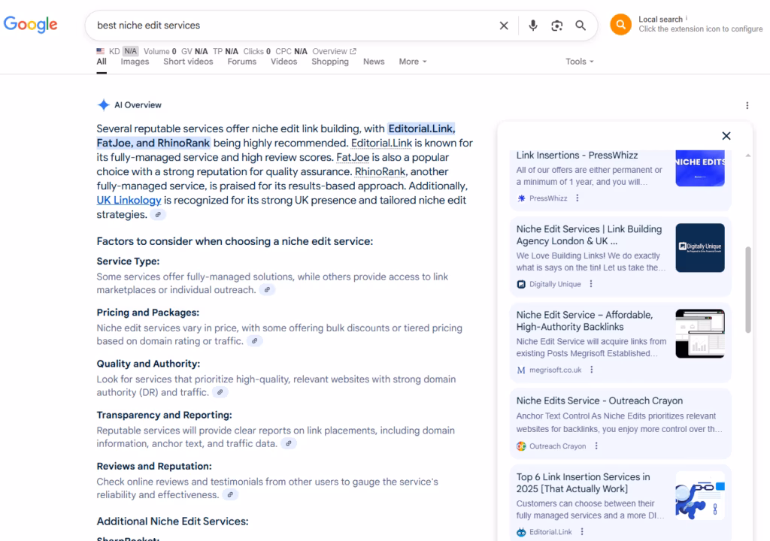Select the All results tab
Viewport: 770px width, 541px height.
pyautogui.click(x=102, y=62)
